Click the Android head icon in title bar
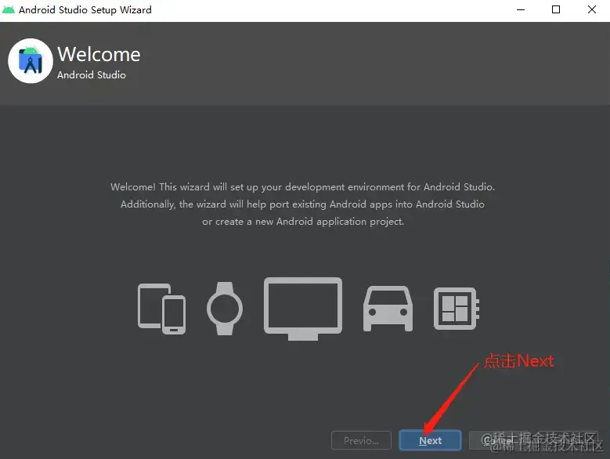Viewport: 610px width, 459px height. 9,9
